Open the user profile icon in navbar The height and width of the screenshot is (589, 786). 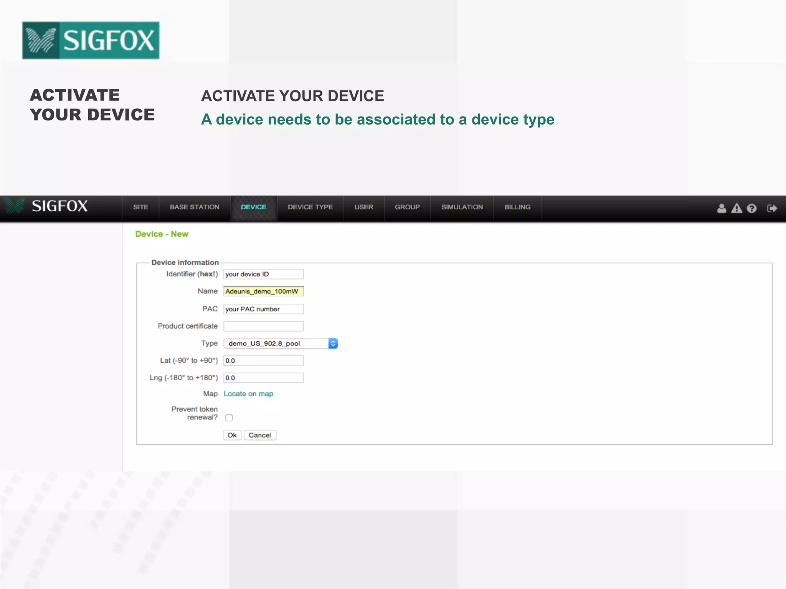coord(722,208)
